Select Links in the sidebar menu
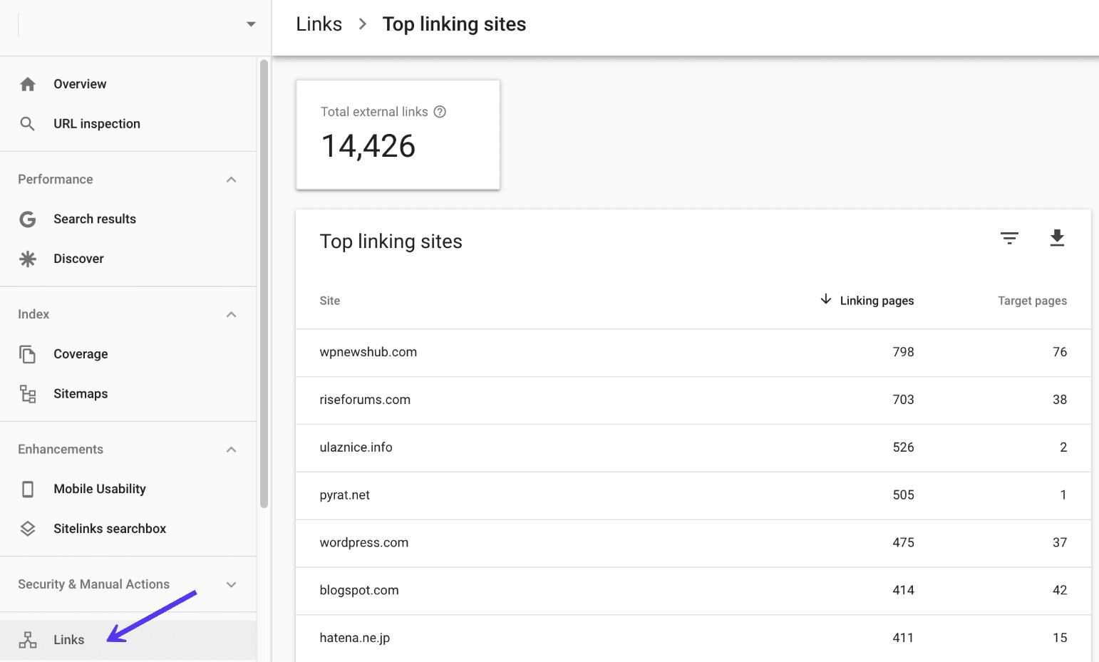This screenshot has width=1099, height=662. 68,639
